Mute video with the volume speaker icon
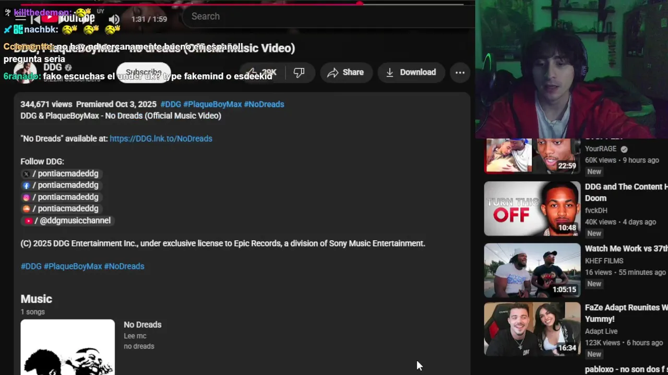Image resolution: width=668 pixels, height=375 pixels. [114, 20]
